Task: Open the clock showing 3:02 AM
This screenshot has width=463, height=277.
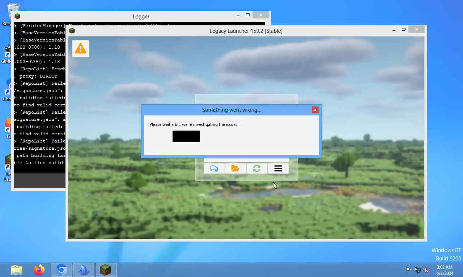Action: click(445, 270)
